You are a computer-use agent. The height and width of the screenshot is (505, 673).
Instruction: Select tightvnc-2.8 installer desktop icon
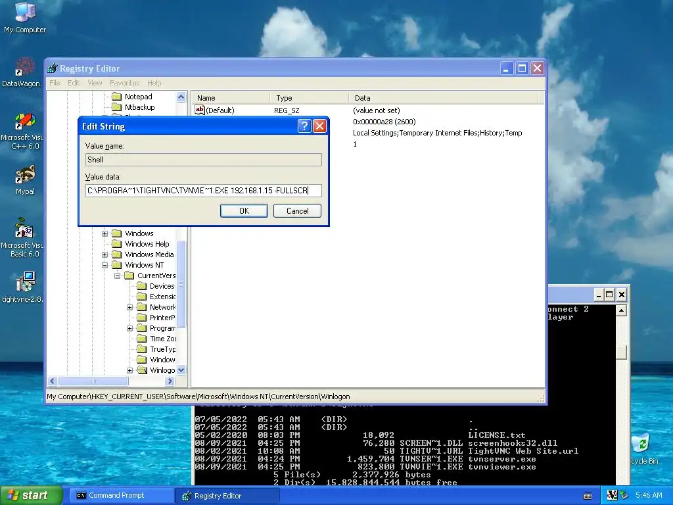(x=22, y=287)
